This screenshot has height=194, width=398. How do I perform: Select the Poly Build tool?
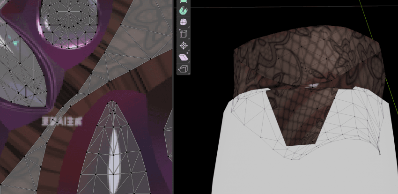(183, 1)
